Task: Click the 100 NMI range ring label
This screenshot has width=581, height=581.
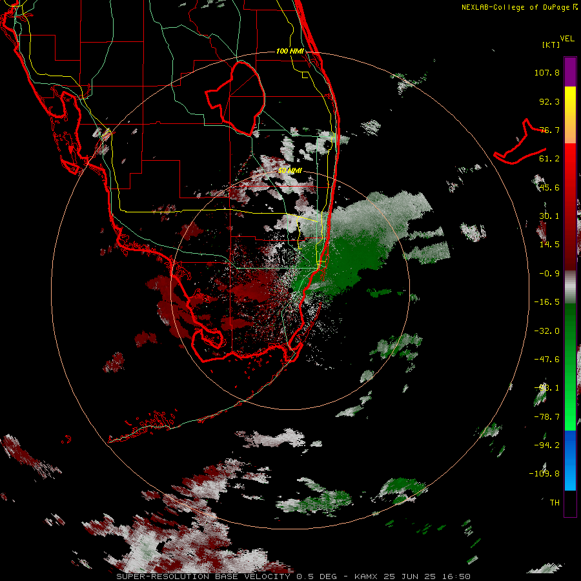Action: [x=290, y=51]
